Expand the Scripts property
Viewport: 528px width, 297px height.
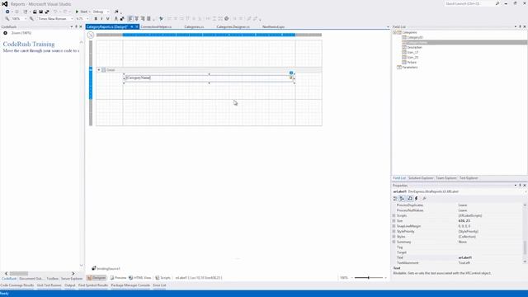coord(394,216)
